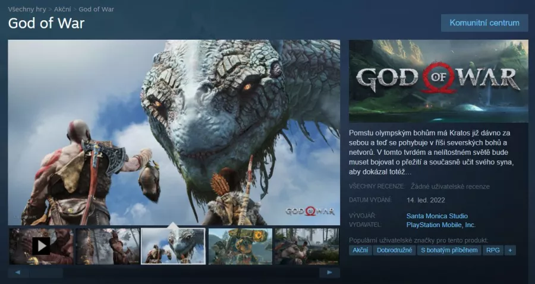Click the God of War page title
This screenshot has width=535, height=284.
click(46, 23)
